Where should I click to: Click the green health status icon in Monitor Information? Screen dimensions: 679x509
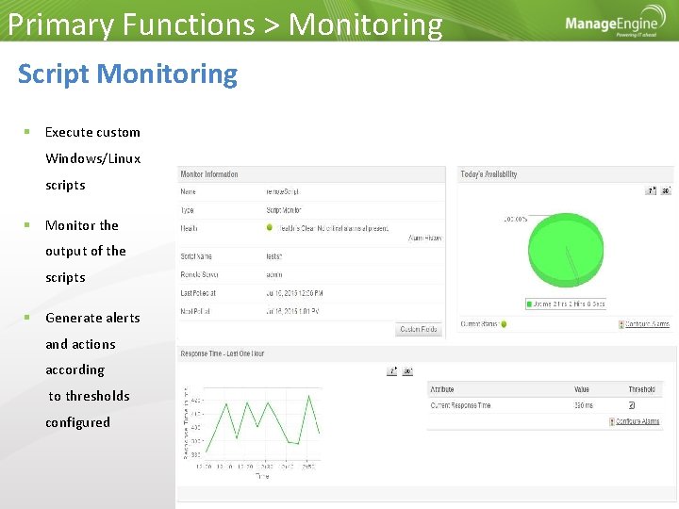[270, 227]
